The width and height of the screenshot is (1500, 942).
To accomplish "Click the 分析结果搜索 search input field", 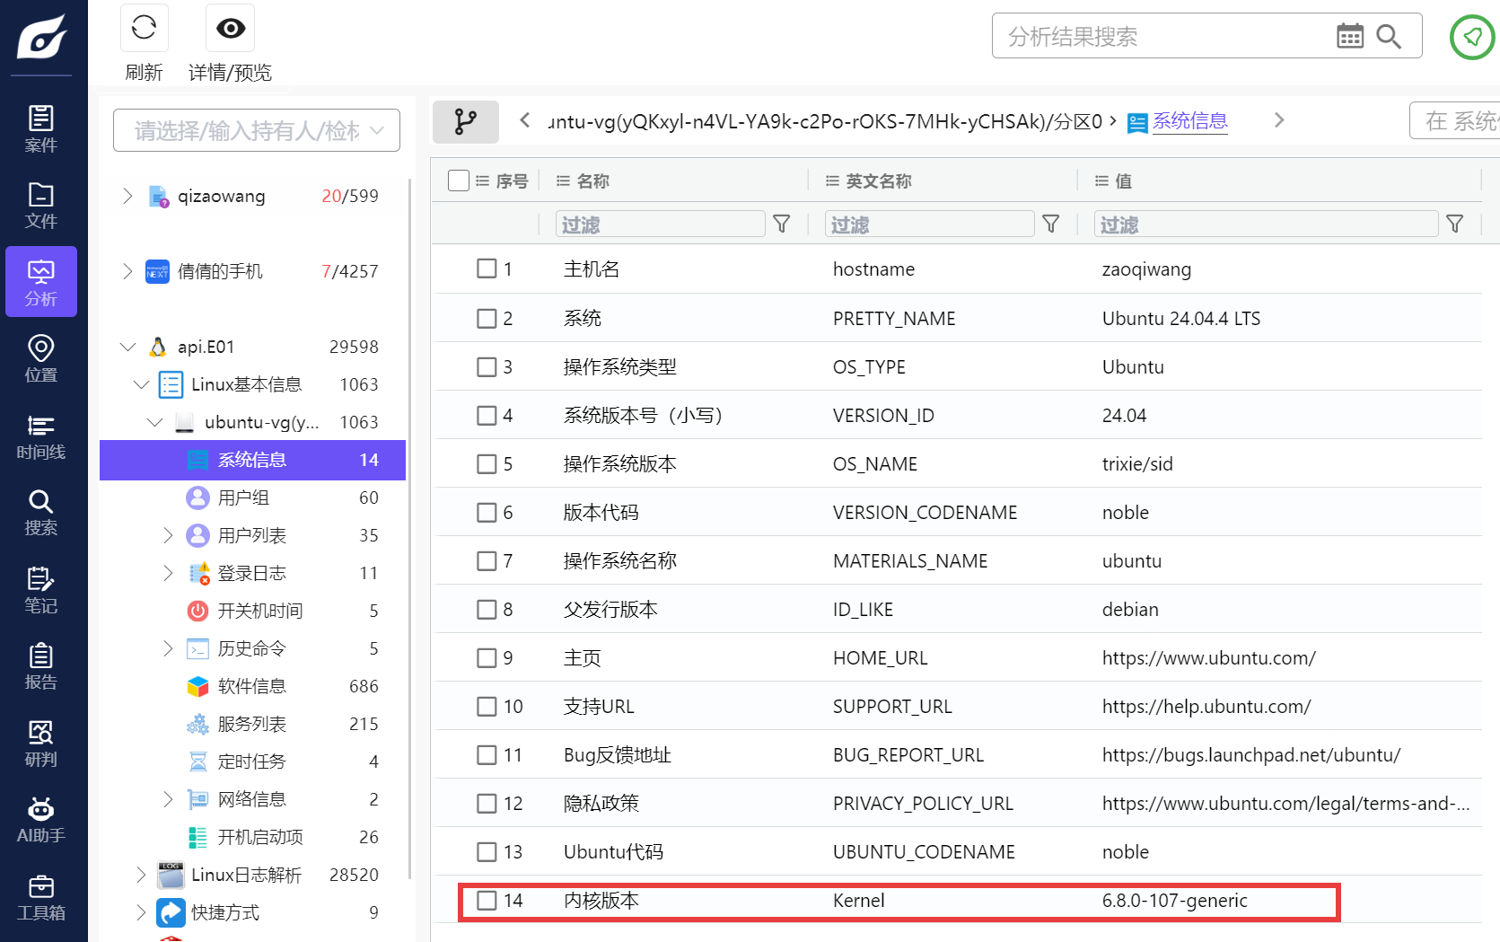I will coord(1167,36).
